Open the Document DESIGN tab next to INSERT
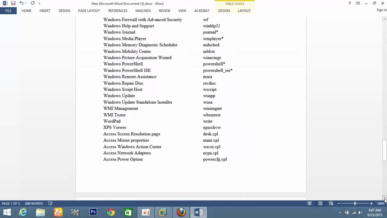Viewport: 387px width, 218px height. coord(64,11)
